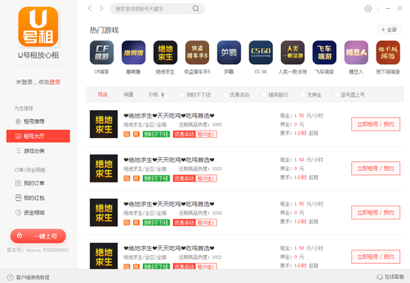Enable the 到时不下线 filter checkbox

(x=182, y=95)
